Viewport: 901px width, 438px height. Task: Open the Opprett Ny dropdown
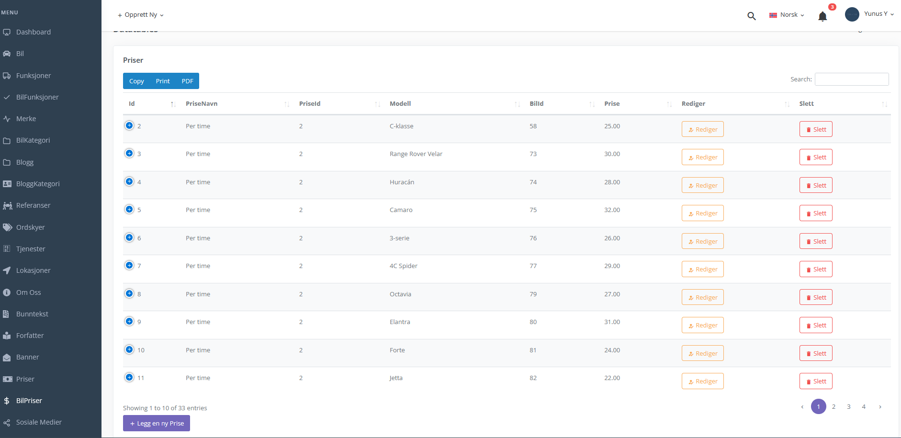tap(141, 15)
